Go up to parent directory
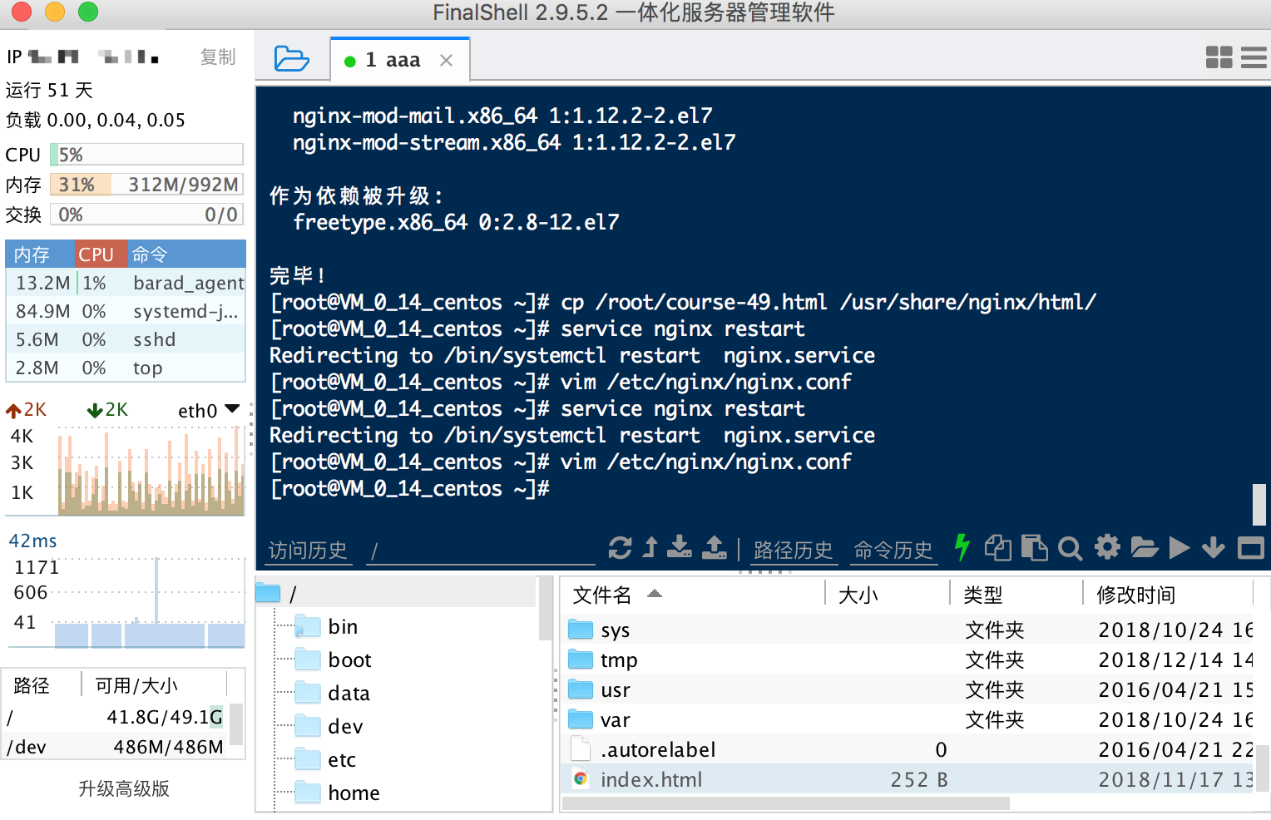Image resolution: width=1271 pixels, height=820 pixels. point(650,547)
